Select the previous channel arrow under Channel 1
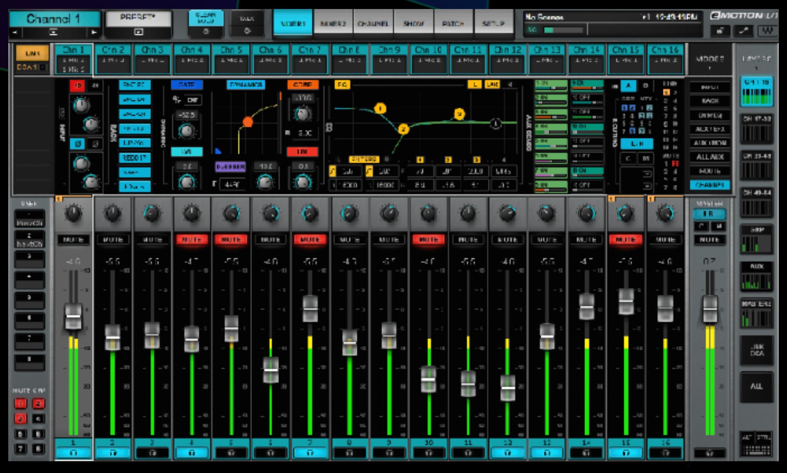This screenshot has width=787, height=473. (15, 32)
